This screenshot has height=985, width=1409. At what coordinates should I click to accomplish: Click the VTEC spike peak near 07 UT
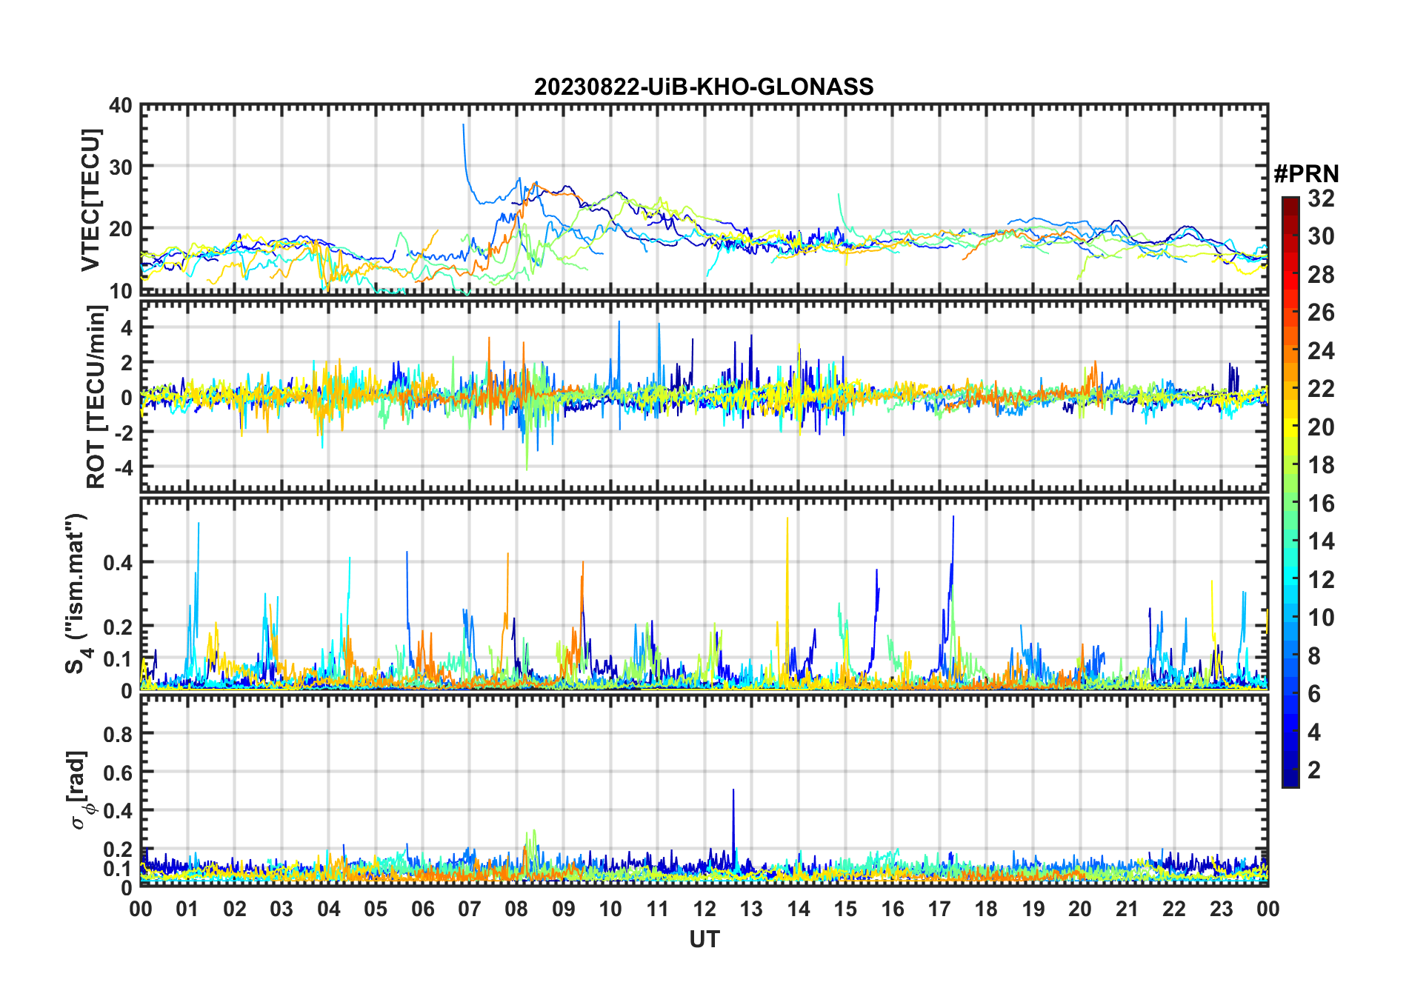pyautogui.click(x=464, y=125)
